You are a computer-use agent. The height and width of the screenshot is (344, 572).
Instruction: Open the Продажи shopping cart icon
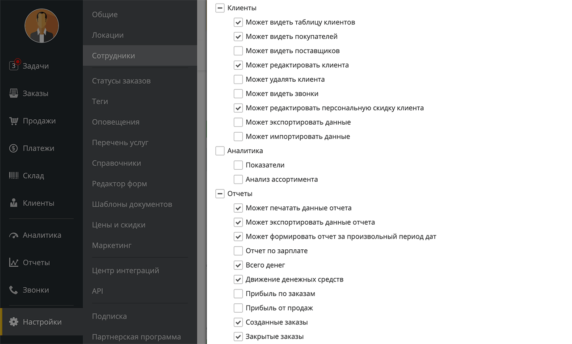(x=14, y=121)
